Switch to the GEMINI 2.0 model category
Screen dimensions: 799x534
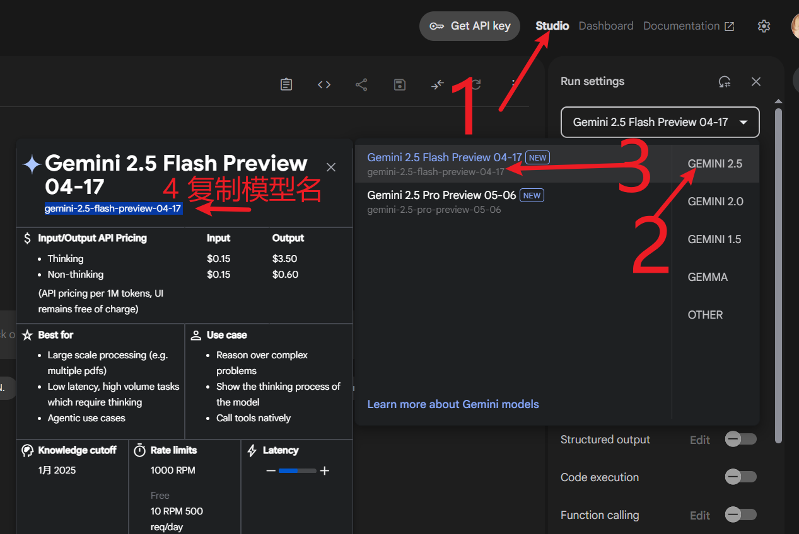coord(715,202)
